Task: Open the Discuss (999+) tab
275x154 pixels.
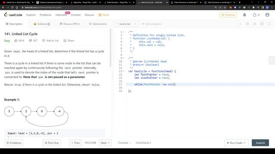Action: pos(70,24)
